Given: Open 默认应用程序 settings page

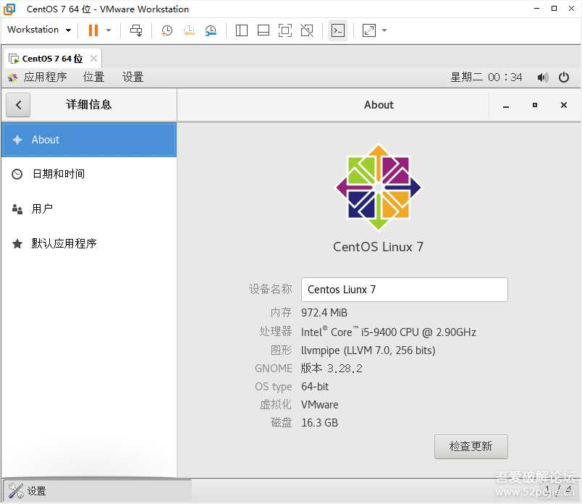Looking at the screenshot, I should click(89, 243).
